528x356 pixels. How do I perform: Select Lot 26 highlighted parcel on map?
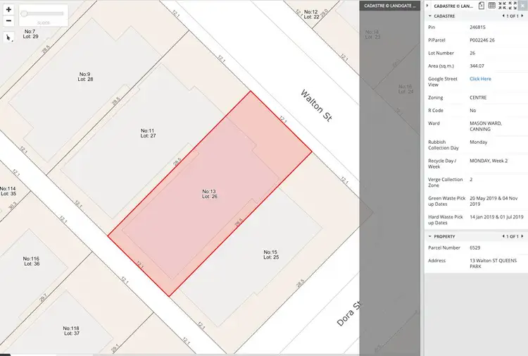(x=209, y=194)
